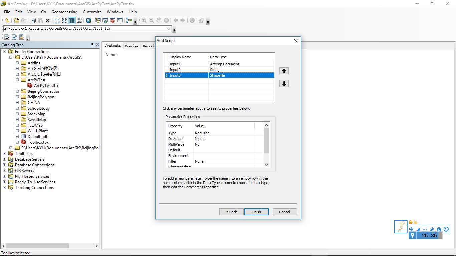Open the Search window globe icon
Viewport: 456px width, 256px height.
(88, 20)
